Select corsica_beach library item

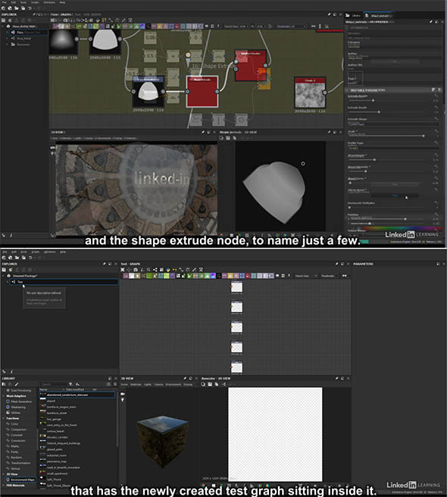coord(55,431)
